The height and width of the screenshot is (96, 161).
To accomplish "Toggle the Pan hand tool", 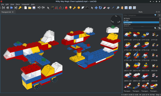I will pos(122,8).
